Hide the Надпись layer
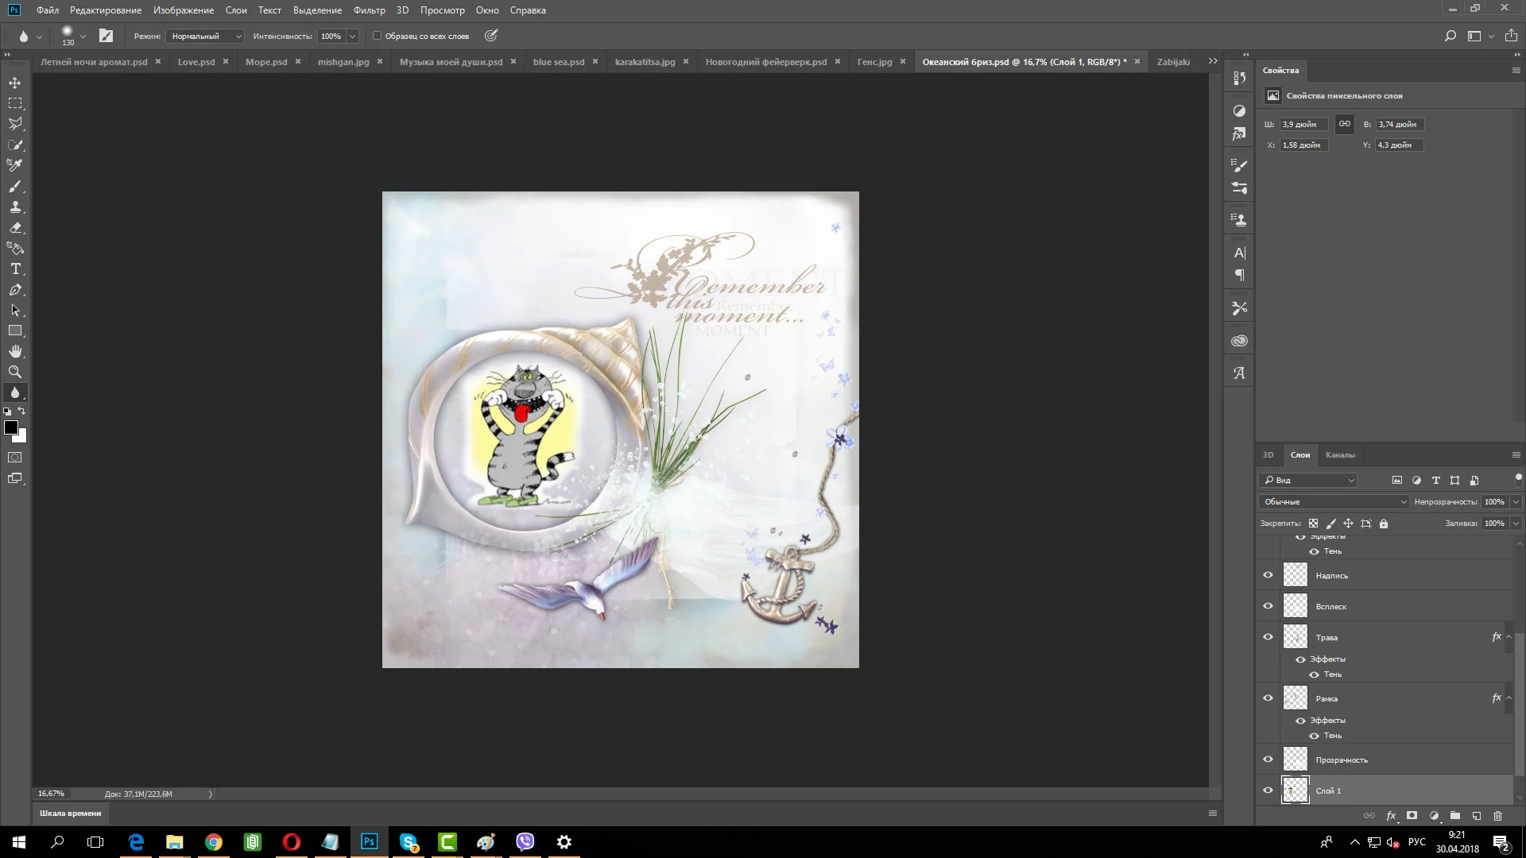 click(1268, 575)
